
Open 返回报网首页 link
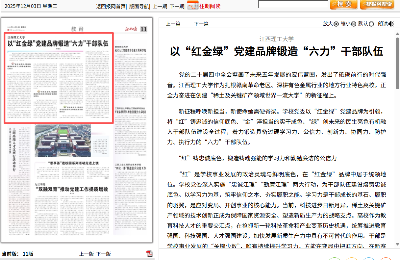pyautogui.click(x=111, y=6)
